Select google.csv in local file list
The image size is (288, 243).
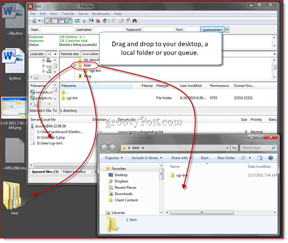pos(41,98)
